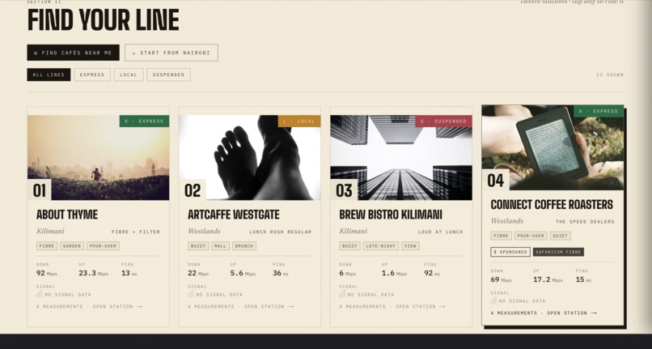The height and width of the screenshot is (349, 652).
Task: Click Late-Night tag on Brew Bistro card
Action: point(381,245)
